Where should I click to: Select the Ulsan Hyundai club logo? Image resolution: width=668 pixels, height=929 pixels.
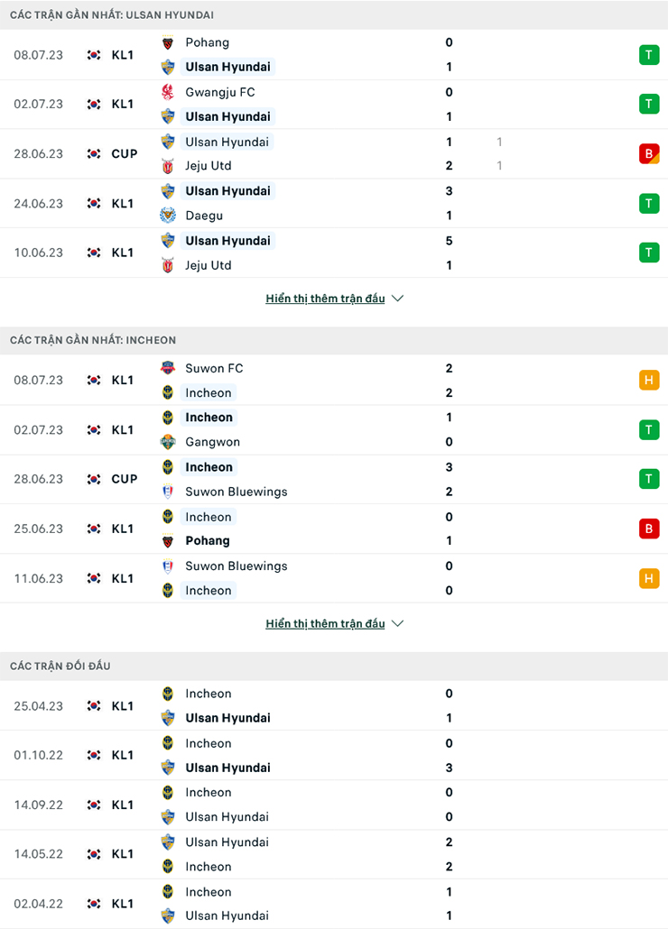click(168, 67)
